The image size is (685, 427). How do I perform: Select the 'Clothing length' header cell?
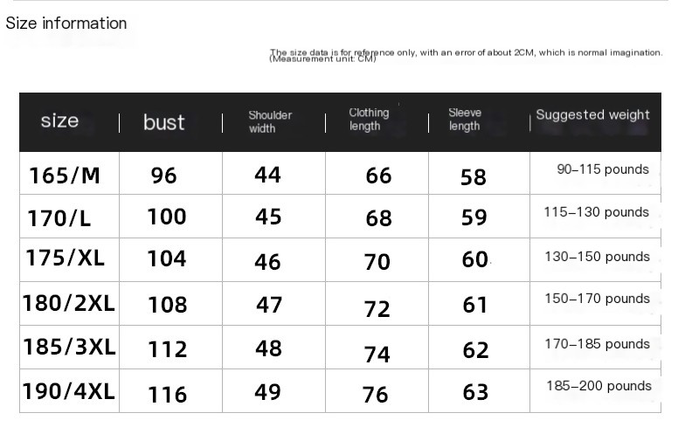[369, 119]
